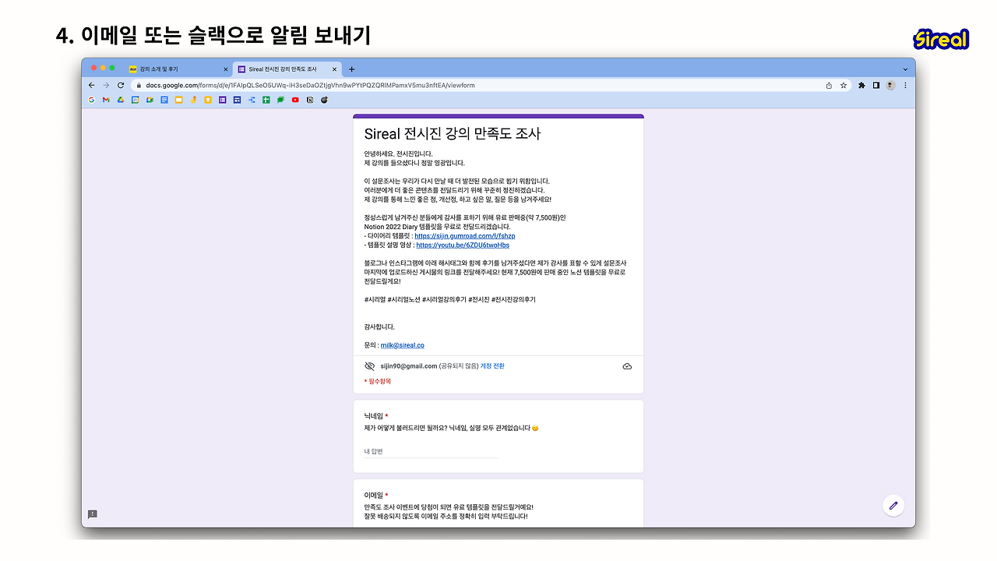Screen dimensions: 997x561
Task: Open the youtu.be template video link
Action: [x=463, y=245]
